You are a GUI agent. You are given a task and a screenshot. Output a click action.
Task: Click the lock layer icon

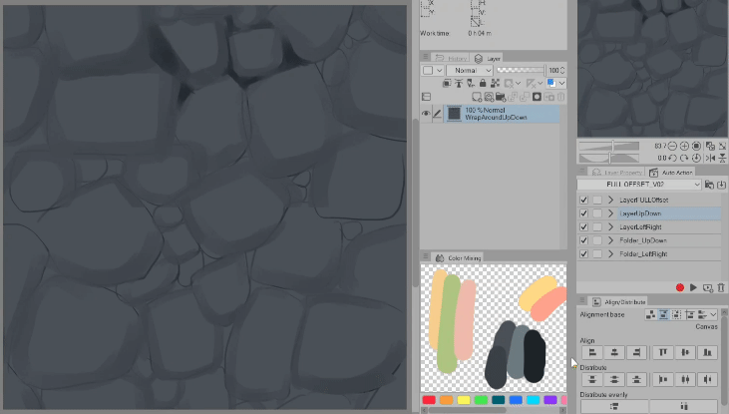tap(484, 84)
